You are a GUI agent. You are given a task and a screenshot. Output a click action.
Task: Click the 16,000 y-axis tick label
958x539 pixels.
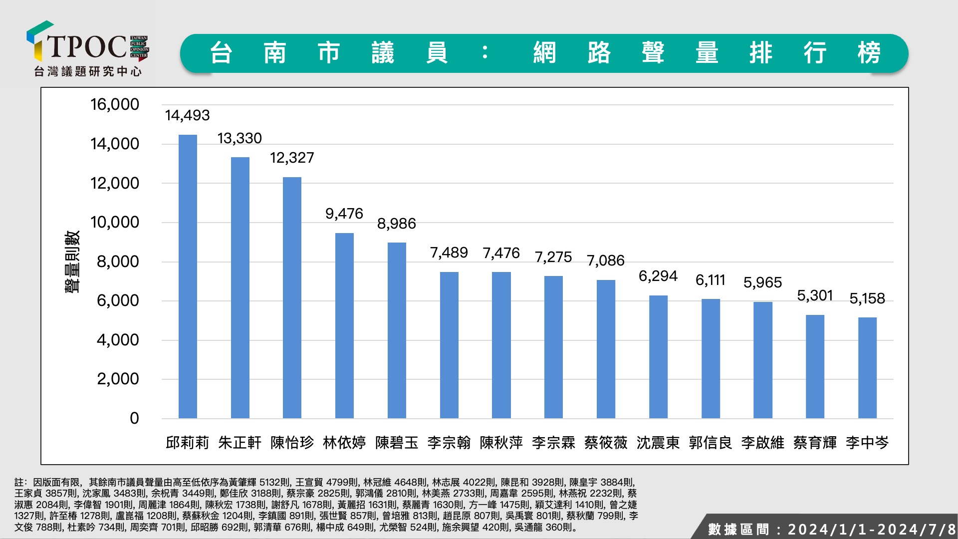[x=114, y=104]
